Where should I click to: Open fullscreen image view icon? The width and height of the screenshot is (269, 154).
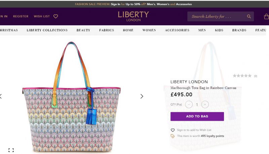pos(11,150)
